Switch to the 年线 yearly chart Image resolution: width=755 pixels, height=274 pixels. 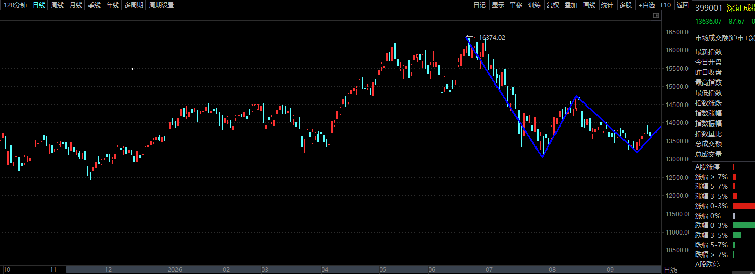pos(113,5)
